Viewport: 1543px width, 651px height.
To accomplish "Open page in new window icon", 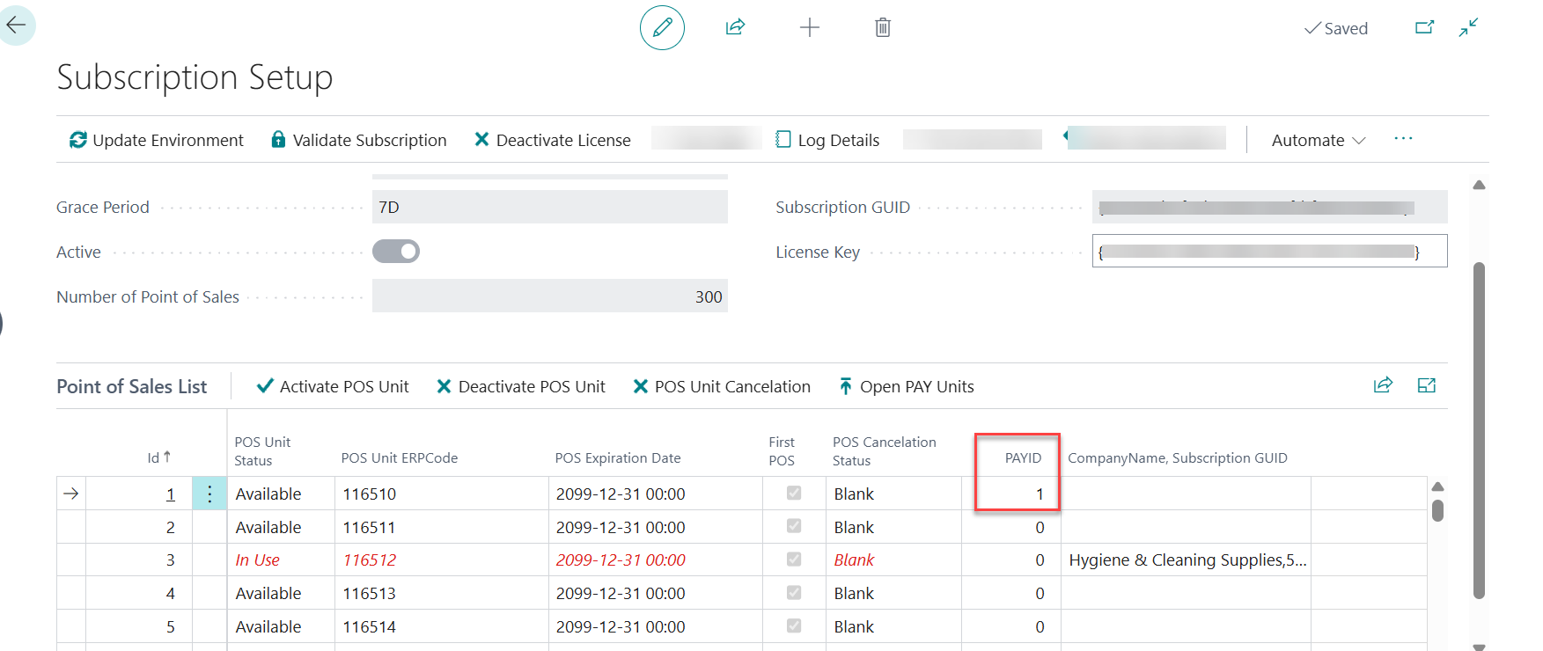I will [x=1424, y=27].
